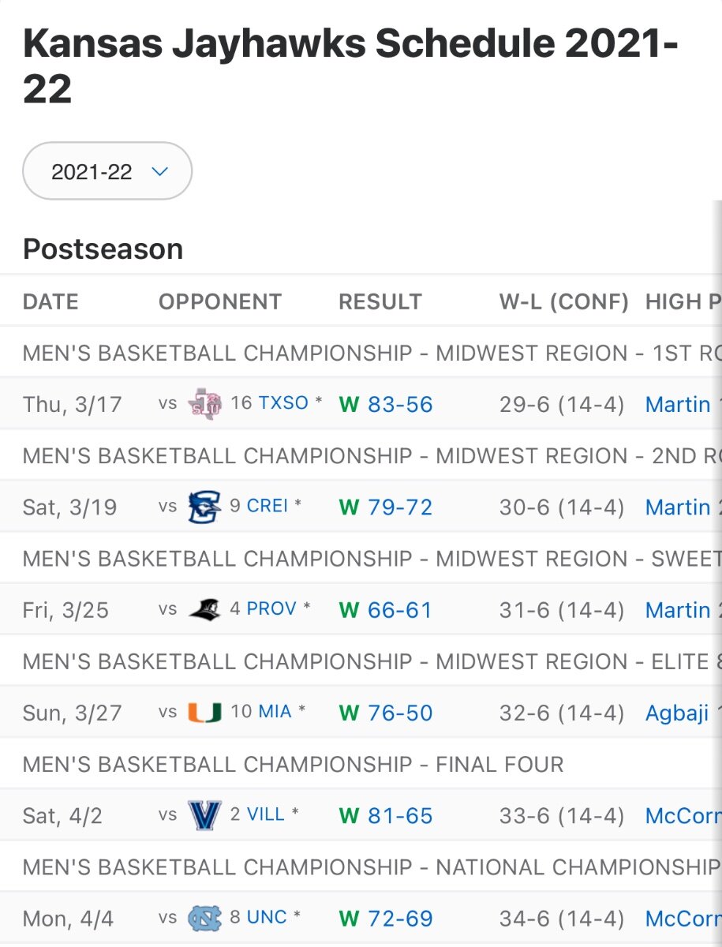View the W 66-61 game result
The image size is (722, 947).
(399, 610)
